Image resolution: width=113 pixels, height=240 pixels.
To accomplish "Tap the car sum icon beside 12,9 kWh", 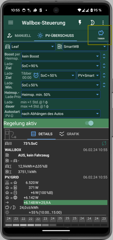I will click(8, 166).
